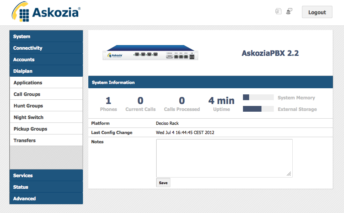The image size is (344, 213).
Task: Open the user support chat icon
Action: tap(289, 11)
